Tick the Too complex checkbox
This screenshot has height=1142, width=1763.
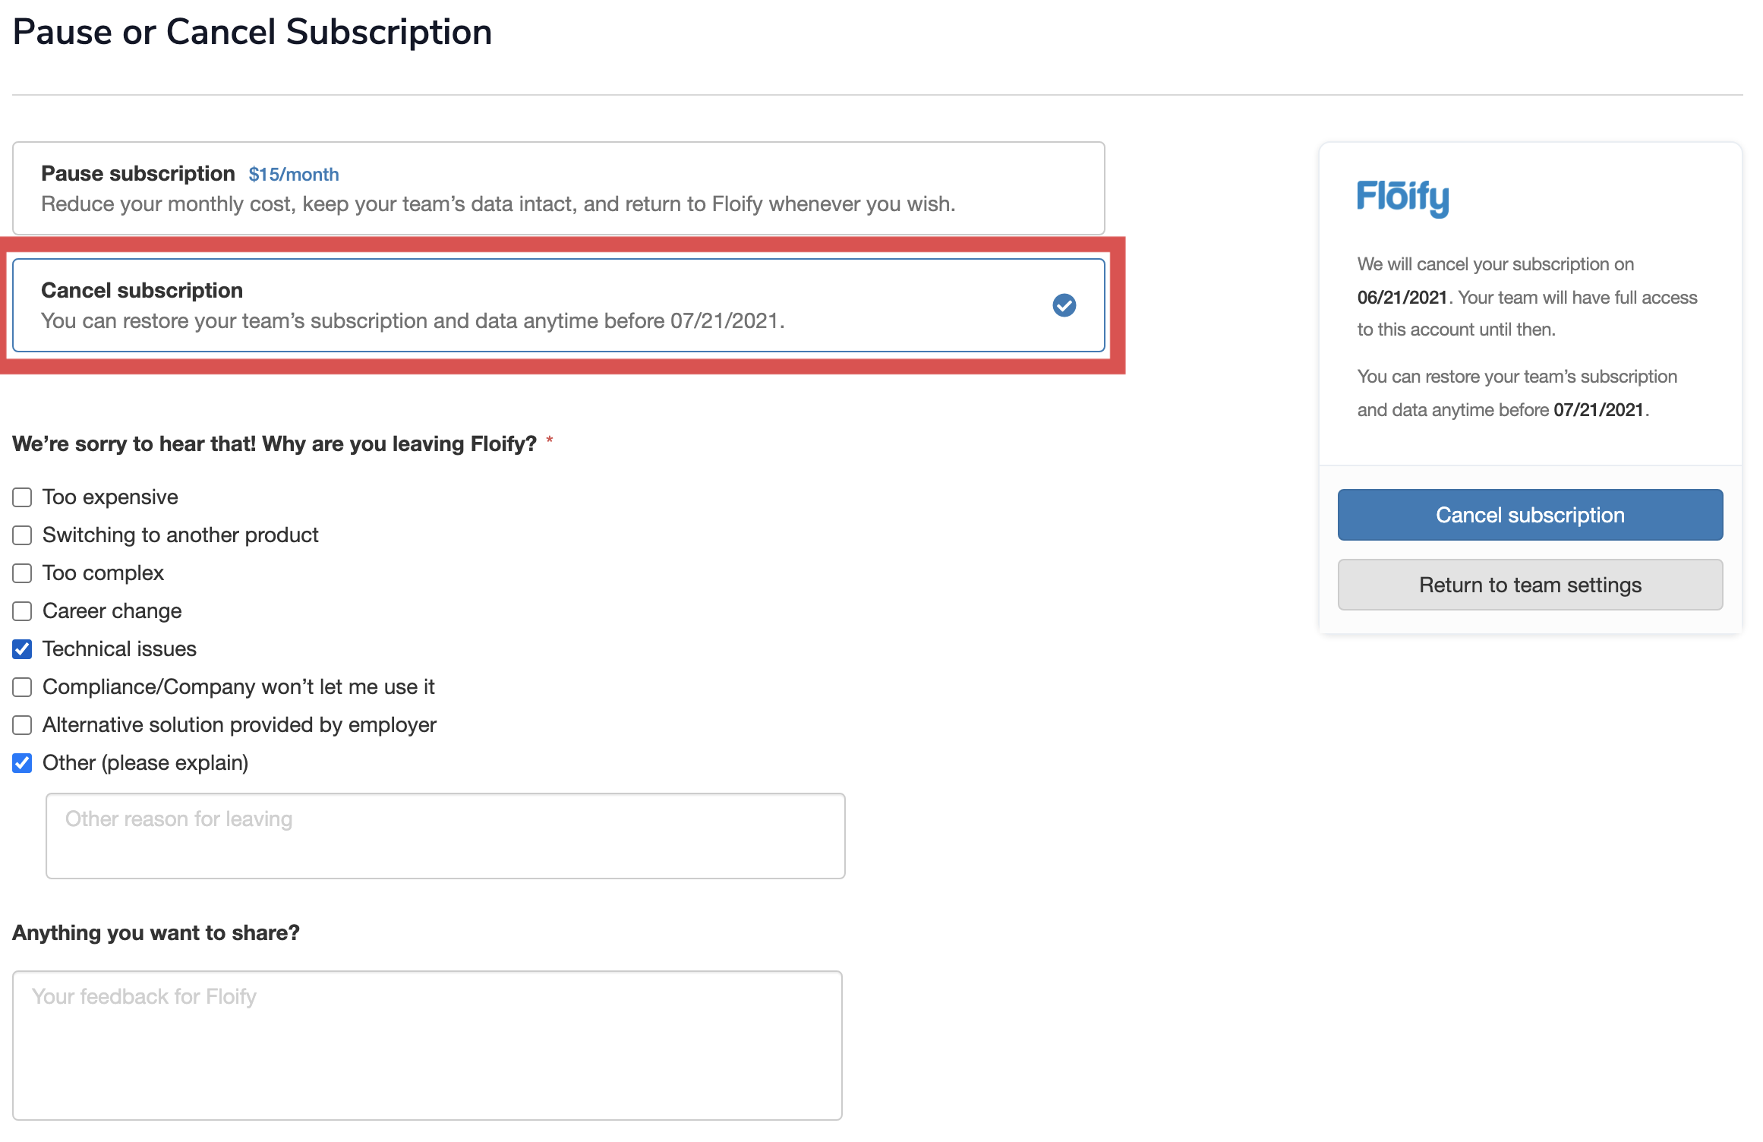[22, 573]
